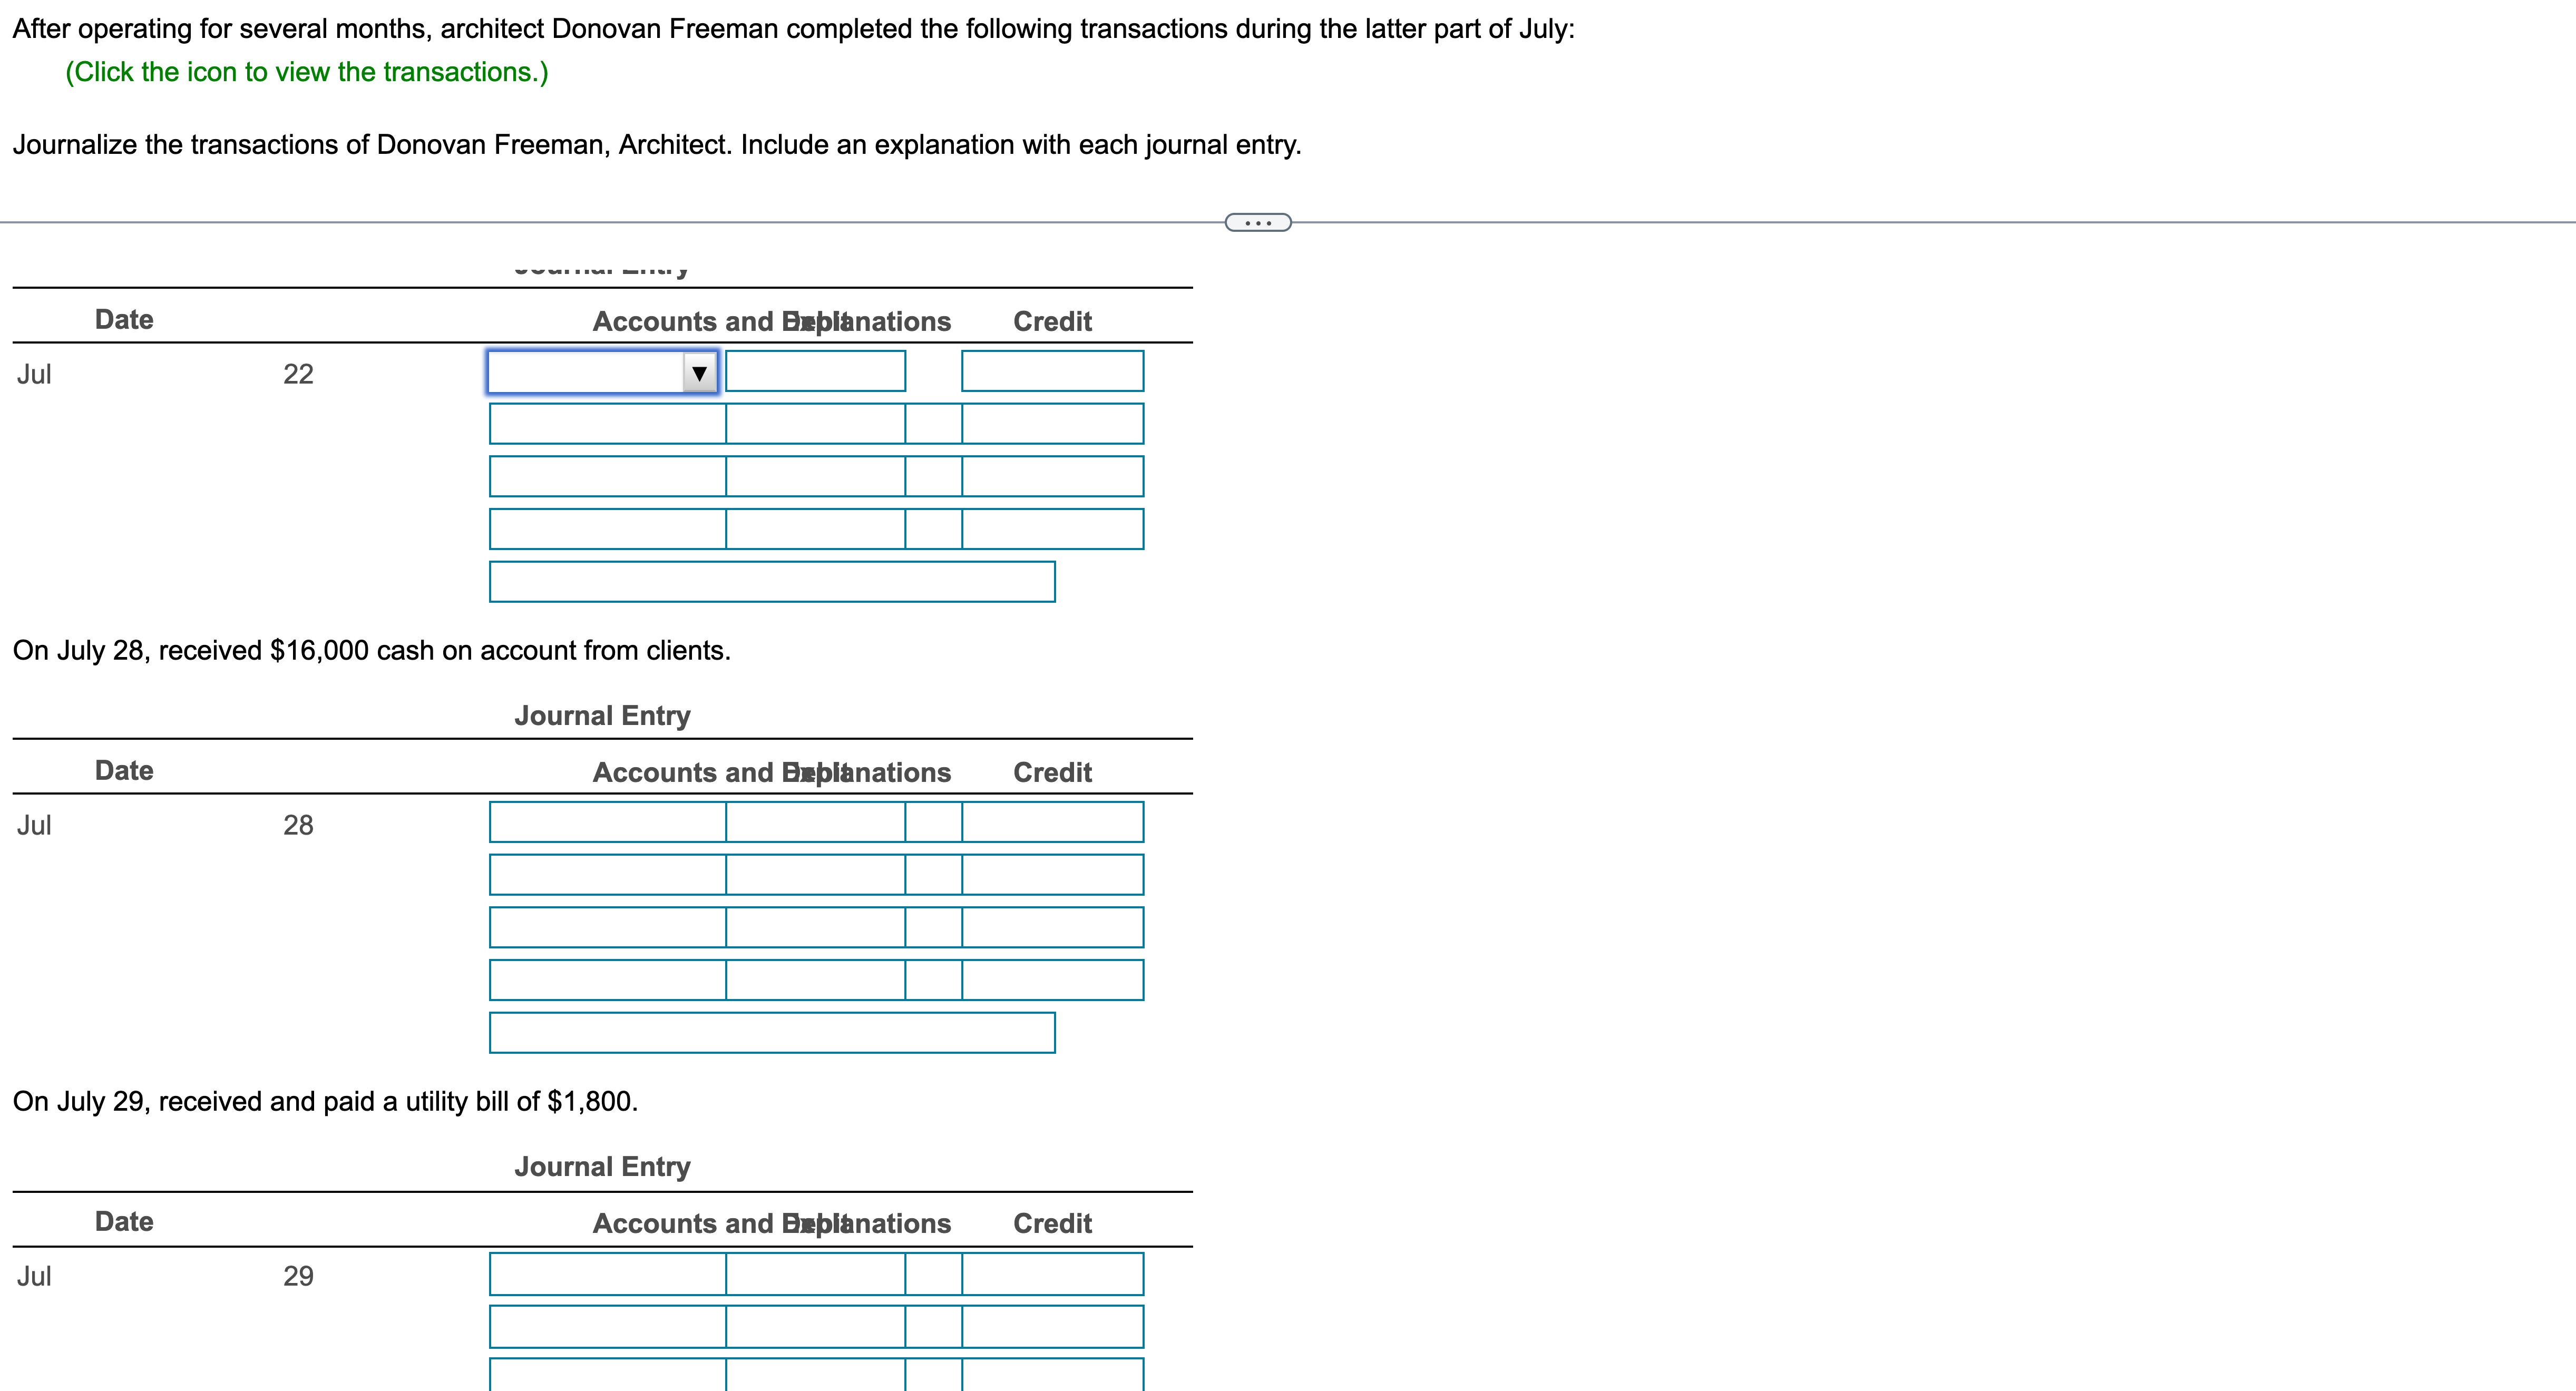The width and height of the screenshot is (2576, 1391).
Task: Focus the explanation field for July 28 entry
Action: click(772, 1033)
